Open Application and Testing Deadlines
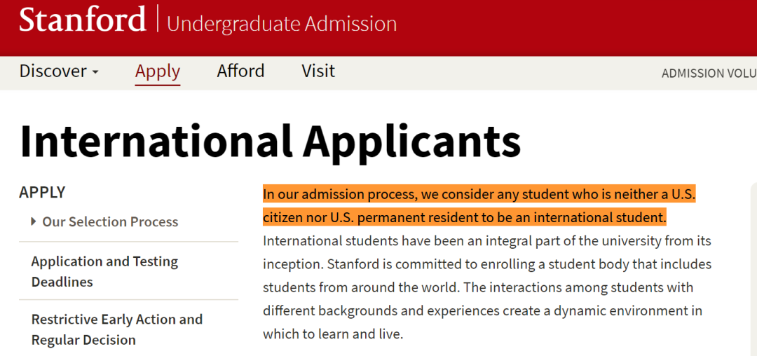This screenshot has height=356, width=757. (104, 271)
